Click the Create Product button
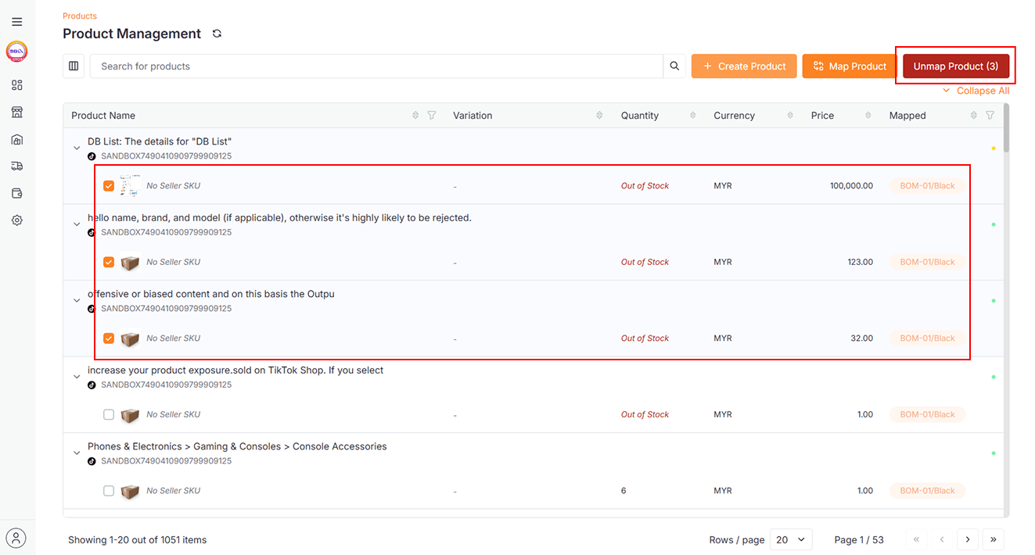This screenshot has height=555, width=1035. 743,66
